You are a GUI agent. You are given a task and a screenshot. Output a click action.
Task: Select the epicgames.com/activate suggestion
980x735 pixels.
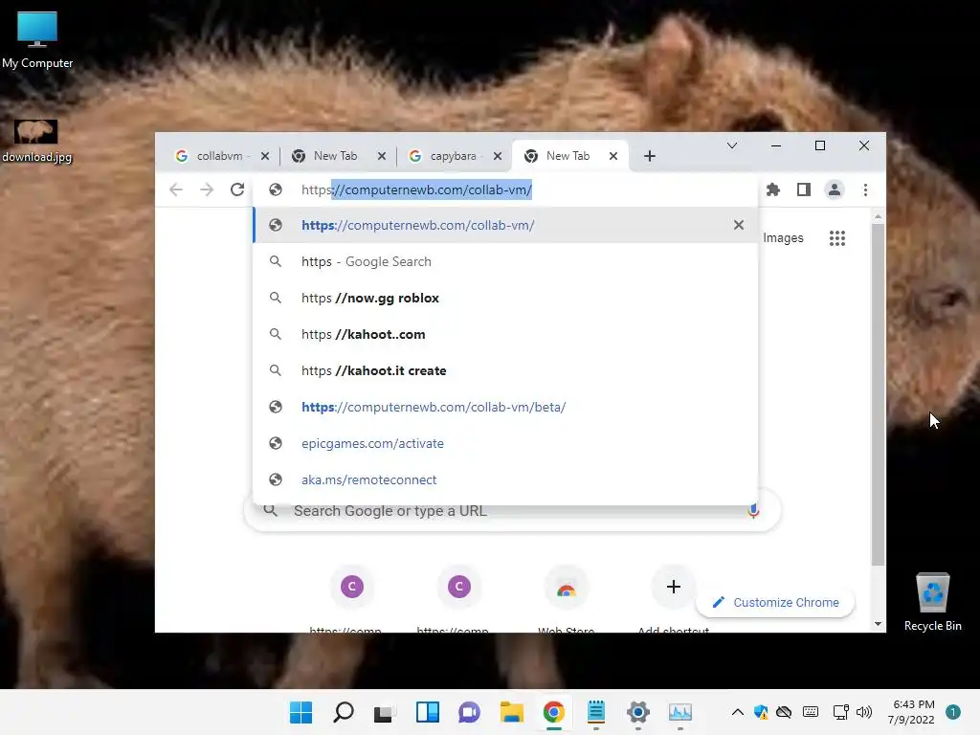[x=505, y=443]
